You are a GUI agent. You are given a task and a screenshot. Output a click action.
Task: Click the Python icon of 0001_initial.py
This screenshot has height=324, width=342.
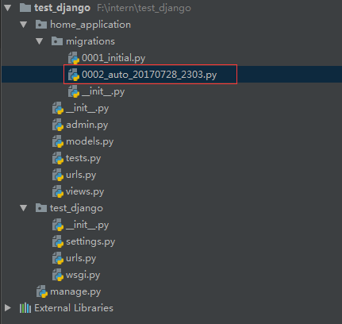click(74, 58)
